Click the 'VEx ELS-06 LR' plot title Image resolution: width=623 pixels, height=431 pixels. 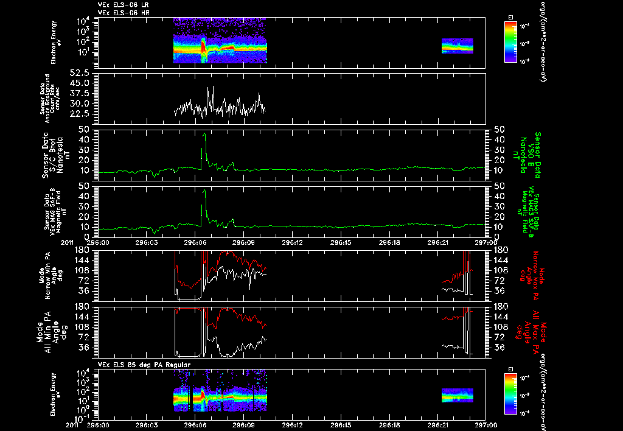[x=123, y=5]
